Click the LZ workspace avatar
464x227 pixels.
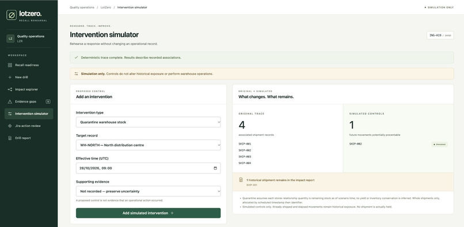(10, 39)
